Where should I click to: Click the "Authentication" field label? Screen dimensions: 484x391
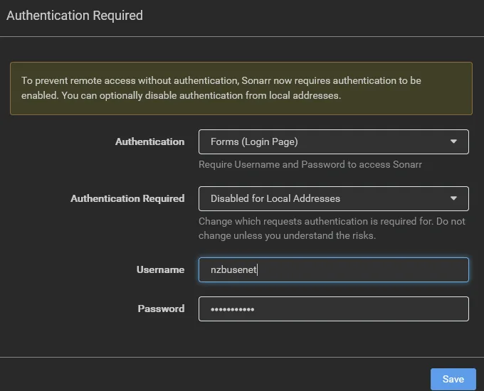[x=149, y=141]
